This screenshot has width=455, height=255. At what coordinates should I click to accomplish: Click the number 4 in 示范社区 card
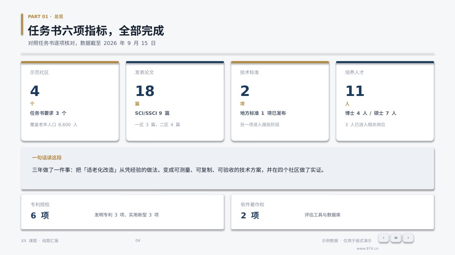pos(35,91)
